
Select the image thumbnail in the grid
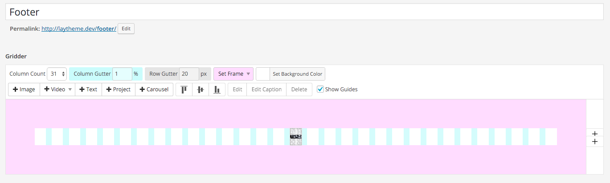(296, 137)
